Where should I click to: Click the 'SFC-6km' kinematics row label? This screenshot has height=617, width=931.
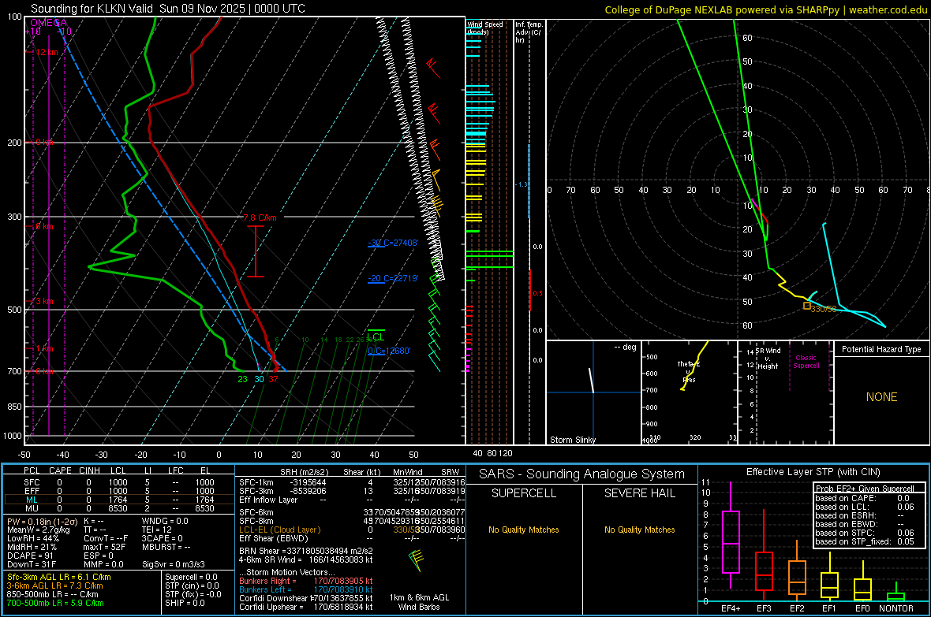coord(256,512)
